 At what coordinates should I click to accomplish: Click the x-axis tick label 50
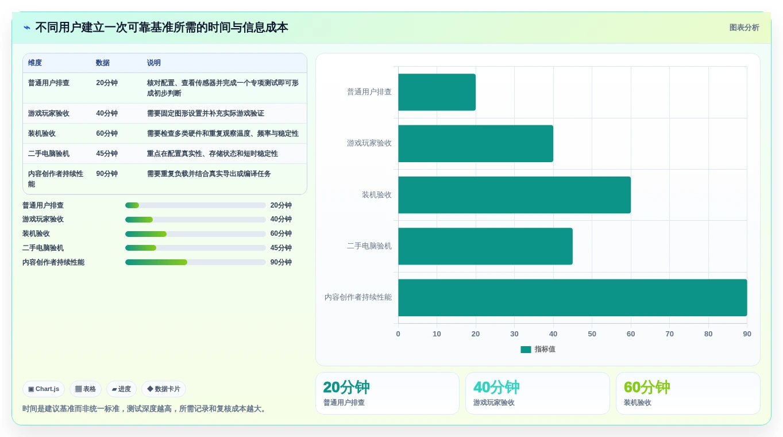click(592, 334)
